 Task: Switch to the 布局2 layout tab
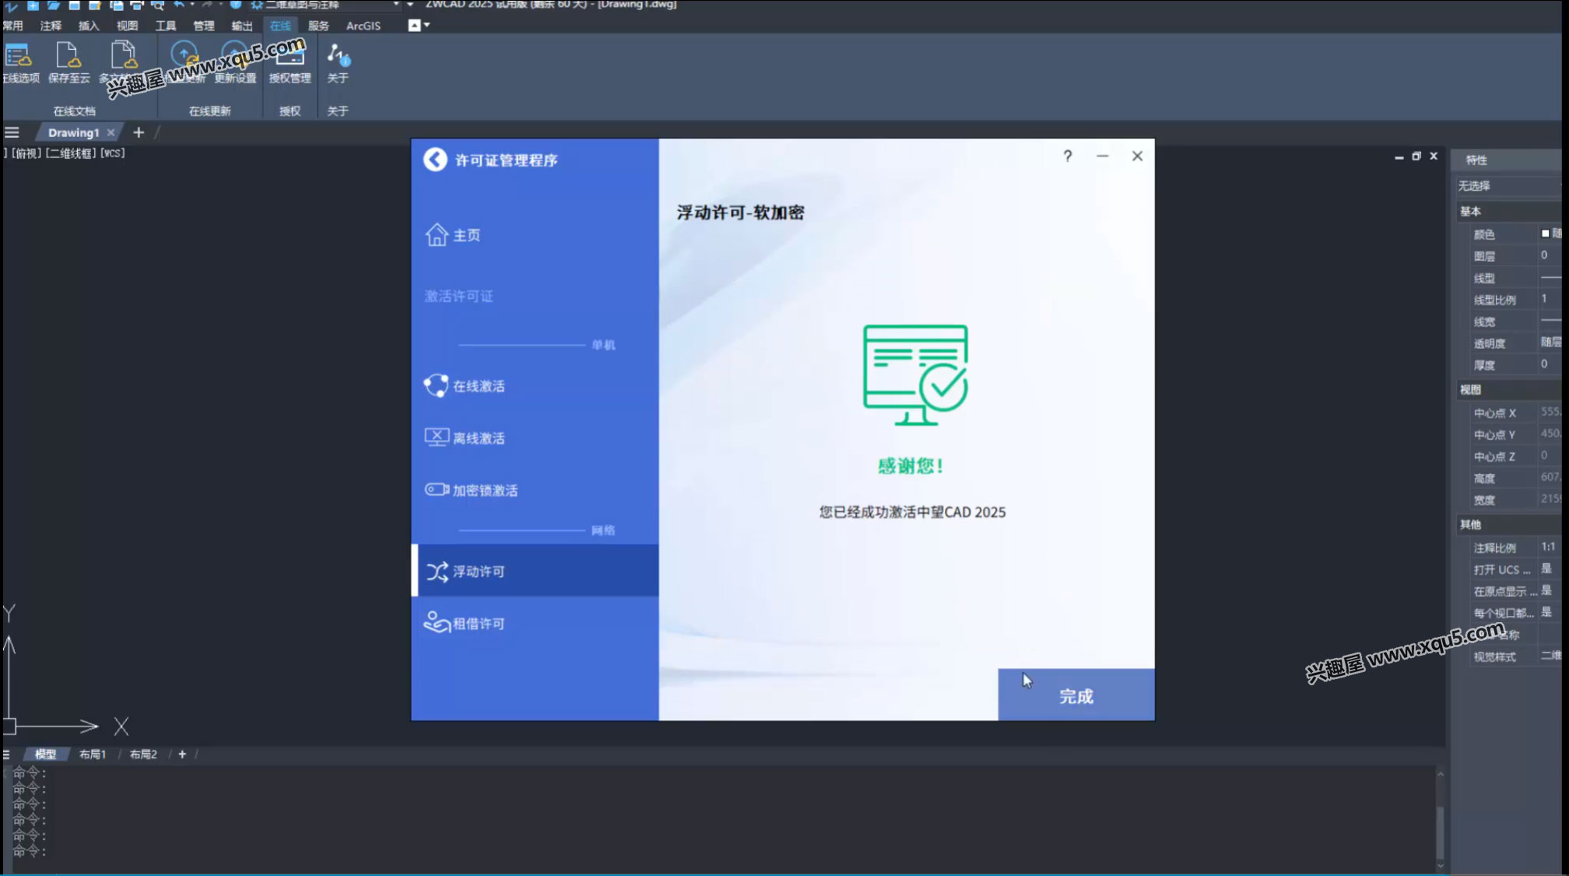tap(143, 754)
